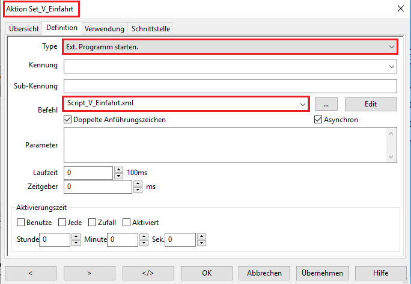Switch to the Übersicht tab
The width and height of the screenshot is (411, 284).
tap(24, 28)
